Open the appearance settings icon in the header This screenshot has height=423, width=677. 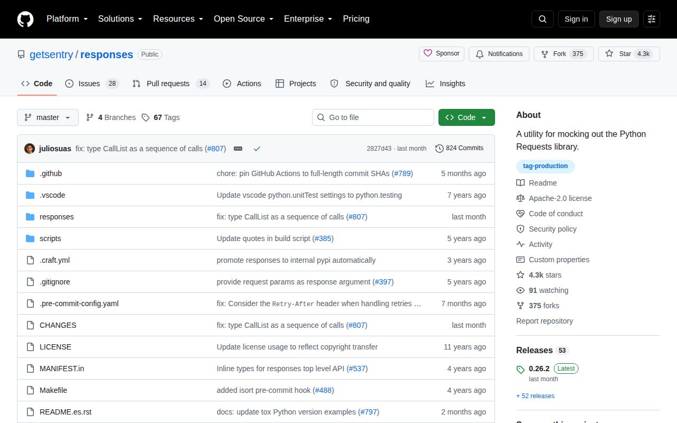[x=652, y=19]
